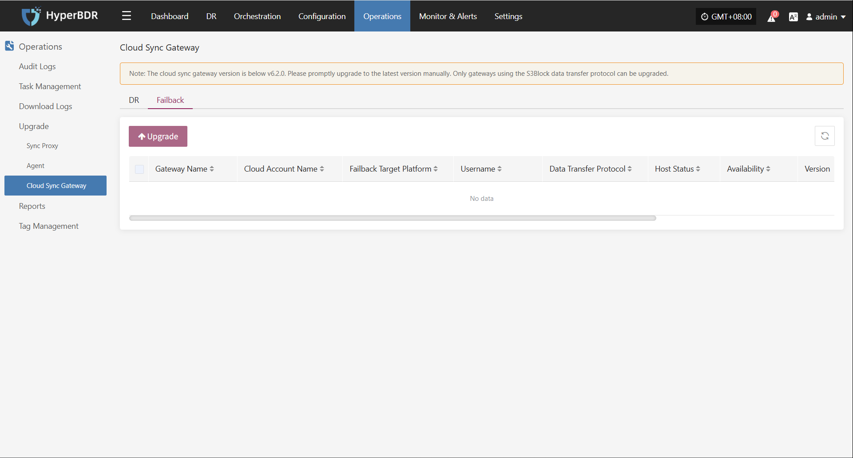Sort by Cloud Account Name arrows
Viewport: 853px width, 458px height.
(322, 169)
